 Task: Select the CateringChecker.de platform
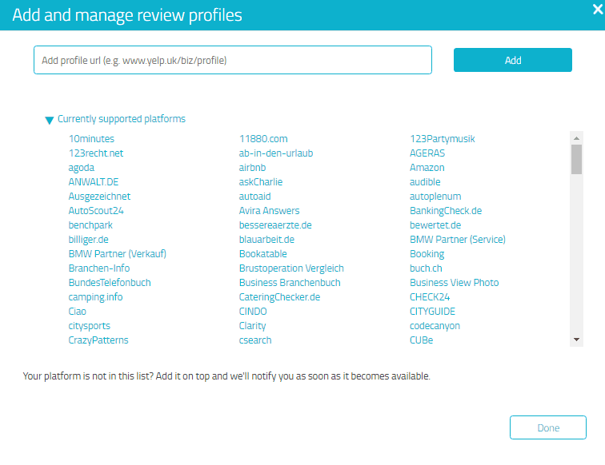[280, 297]
